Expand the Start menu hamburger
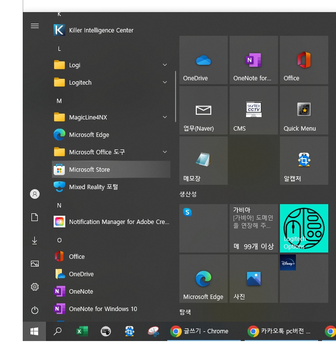This screenshot has height=342, width=336. pos(35,26)
